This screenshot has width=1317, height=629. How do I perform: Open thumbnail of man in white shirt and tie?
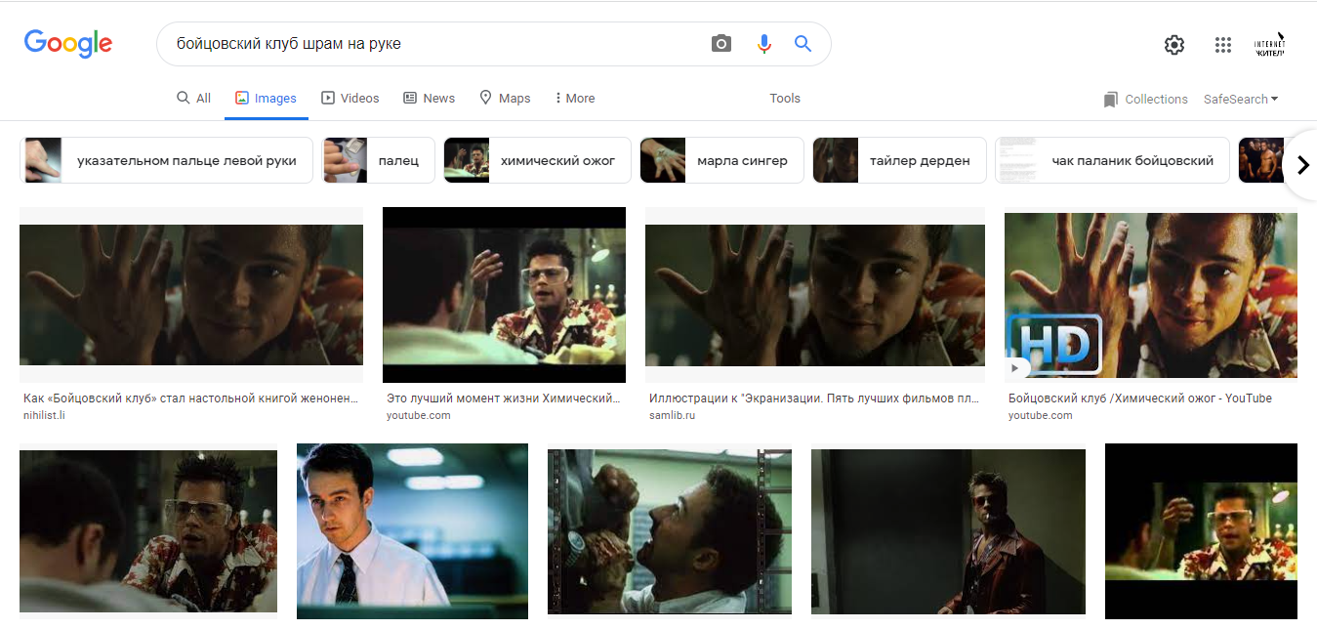412,531
